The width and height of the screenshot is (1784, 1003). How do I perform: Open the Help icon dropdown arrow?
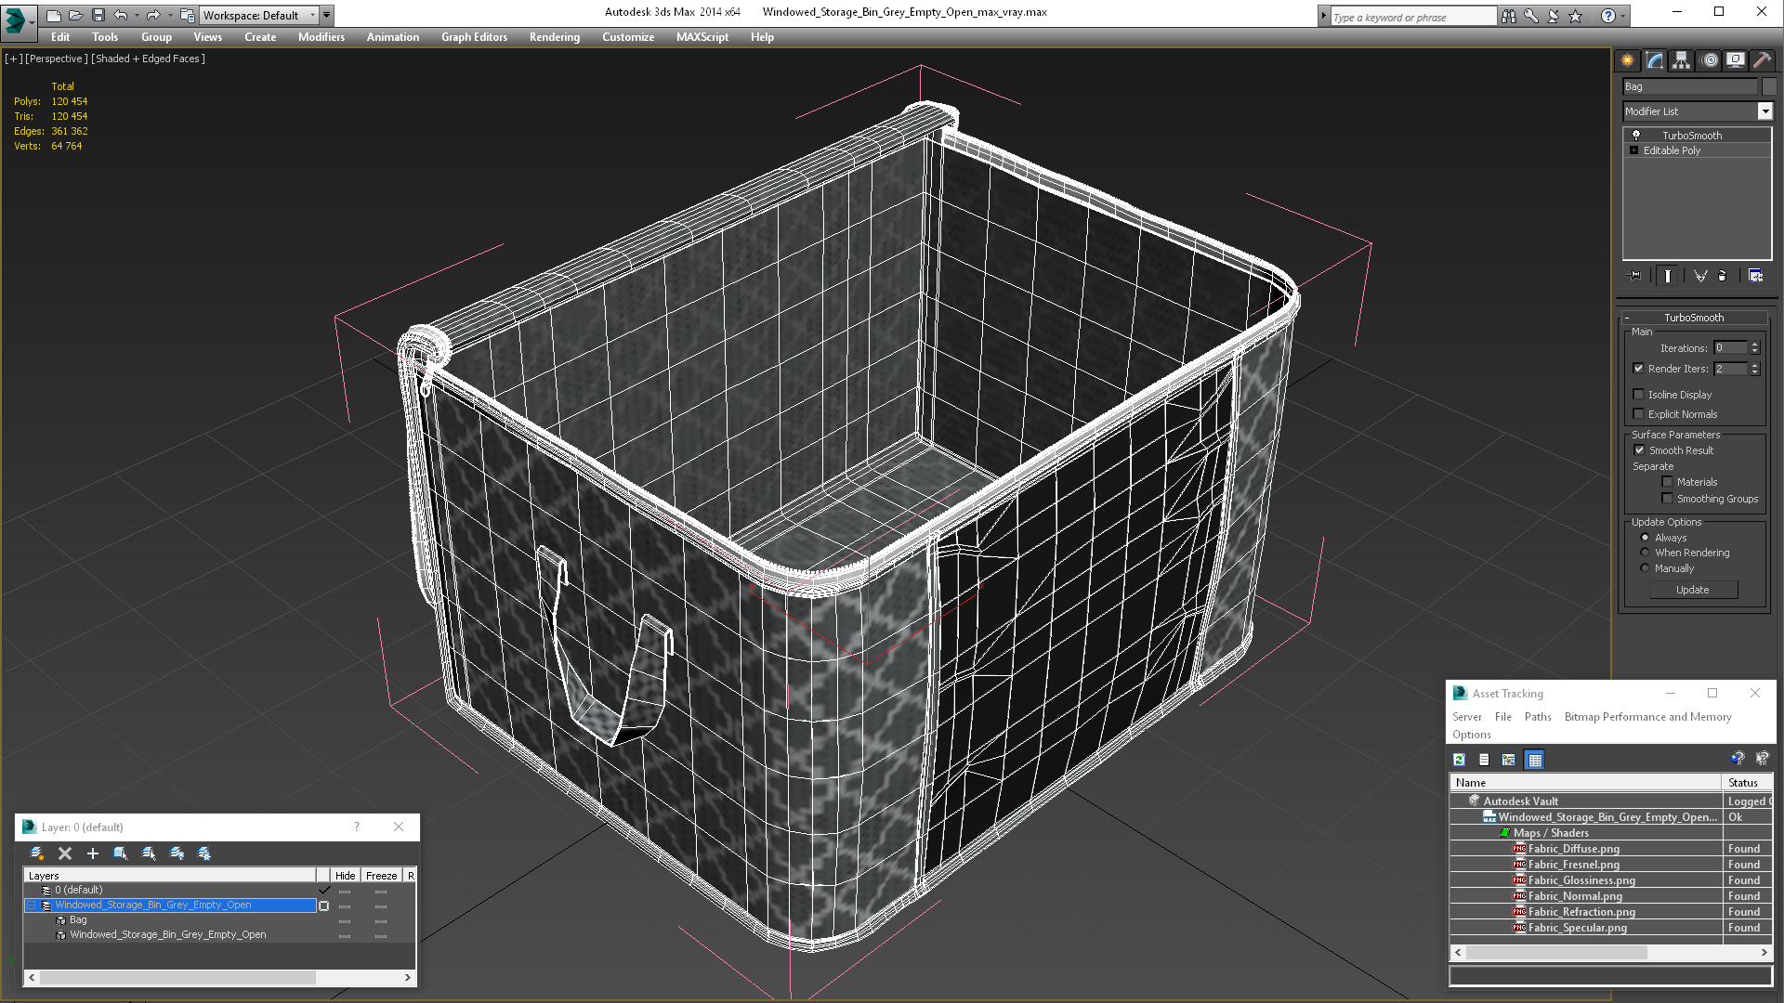[x=1623, y=16]
